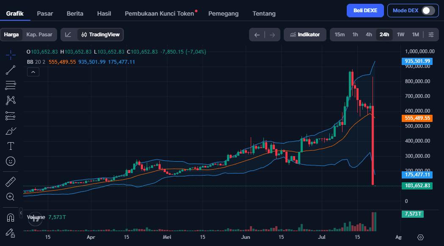Image resolution: width=444 pixels, height=246 pixels.
Task: Open the forecasting position tool
Action: [11, 116]
